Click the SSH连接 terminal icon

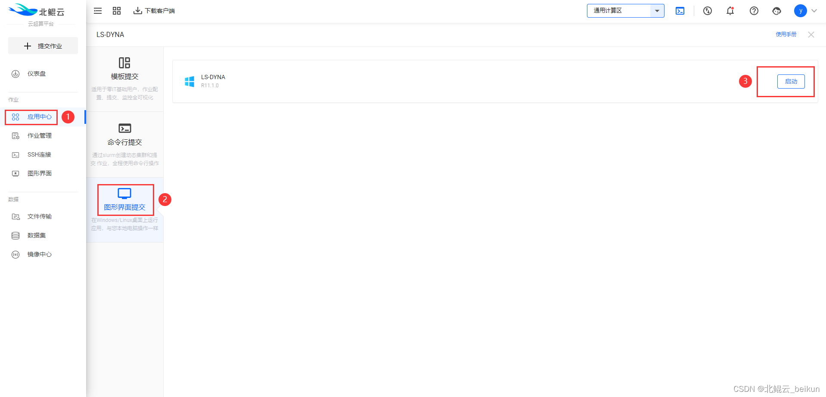[x=16, y=155]
